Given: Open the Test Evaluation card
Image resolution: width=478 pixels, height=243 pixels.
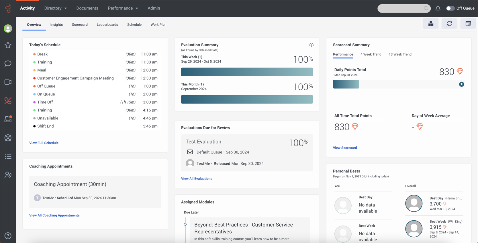Looking at the screenshot, I should [x=247, y=153].
